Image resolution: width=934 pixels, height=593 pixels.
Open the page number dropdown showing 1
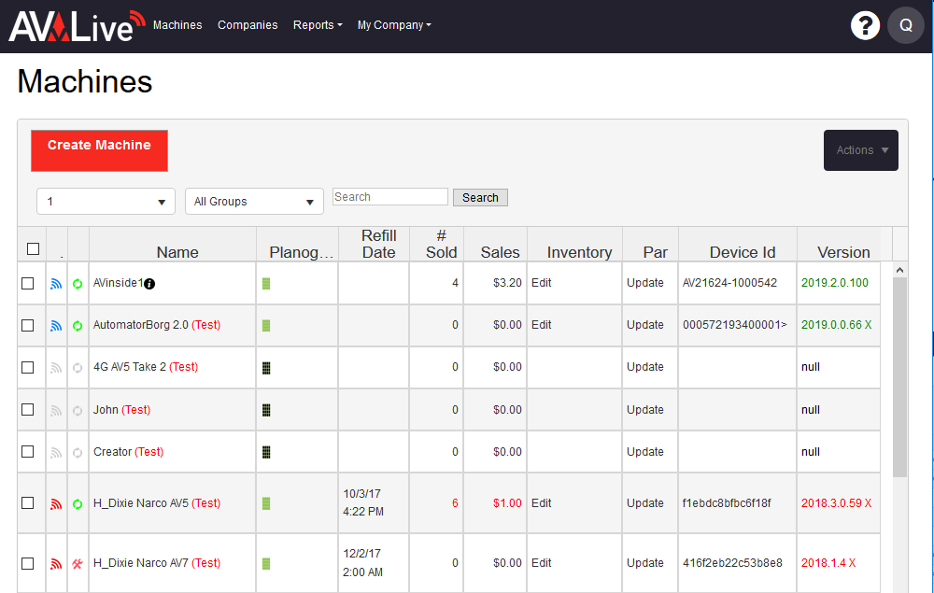[x=106, y=201]
